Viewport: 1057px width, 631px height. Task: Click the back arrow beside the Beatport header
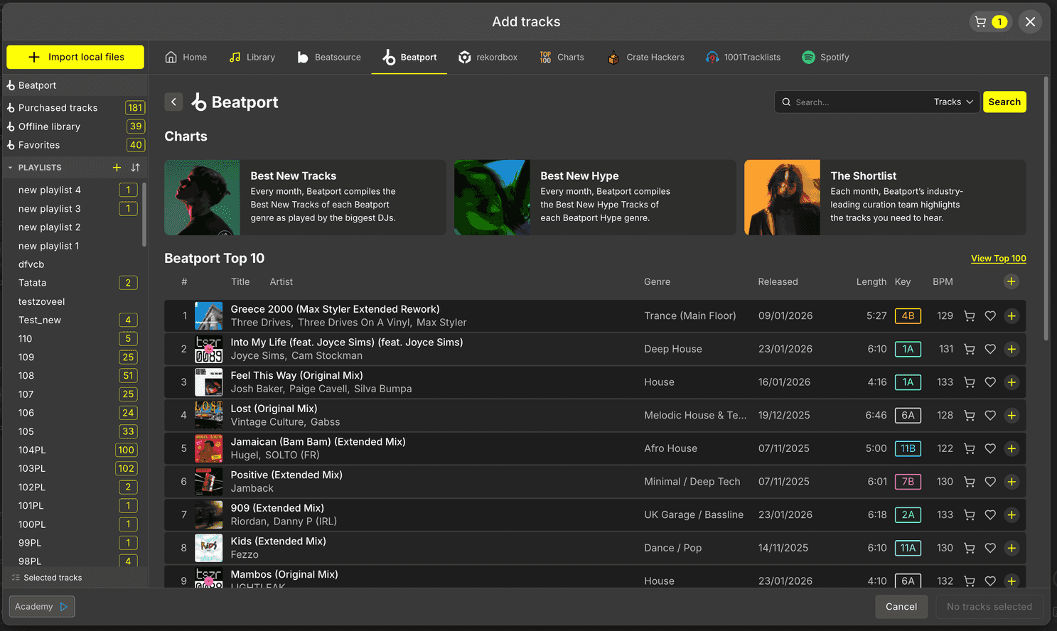[173, 102]
